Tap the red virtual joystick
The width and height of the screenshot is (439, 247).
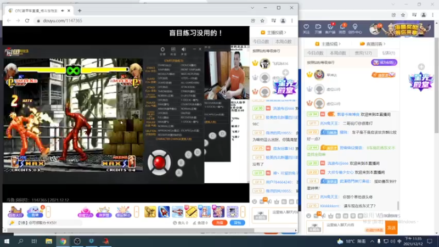pos(159,162)
